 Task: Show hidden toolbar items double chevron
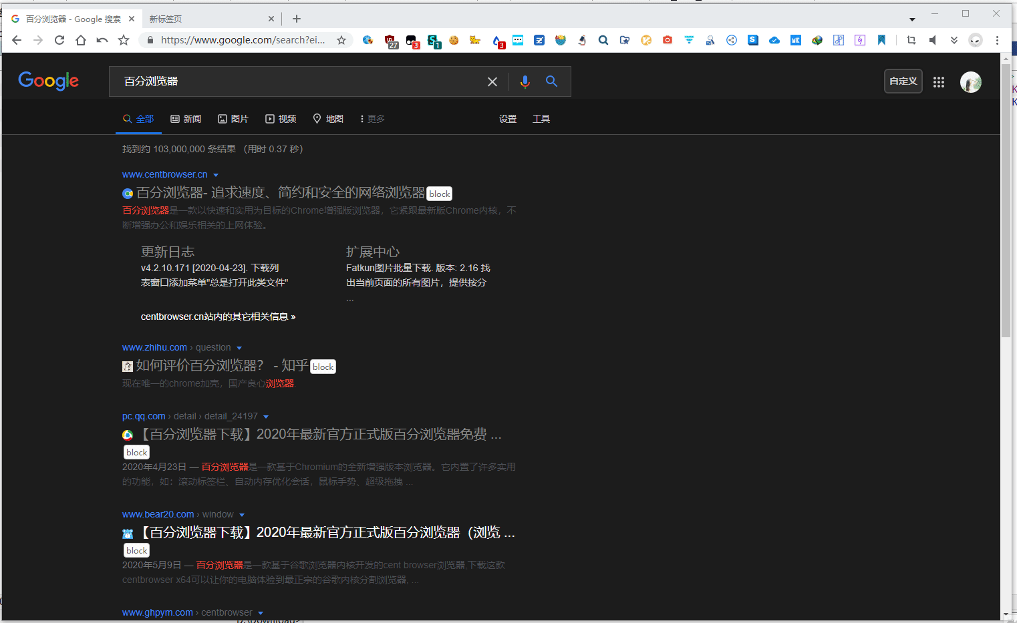[x=954, y=40]
